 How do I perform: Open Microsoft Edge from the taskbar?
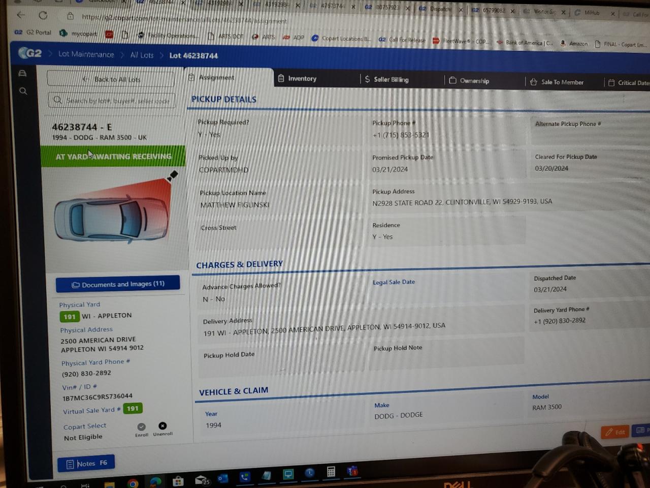coord(156,482)
